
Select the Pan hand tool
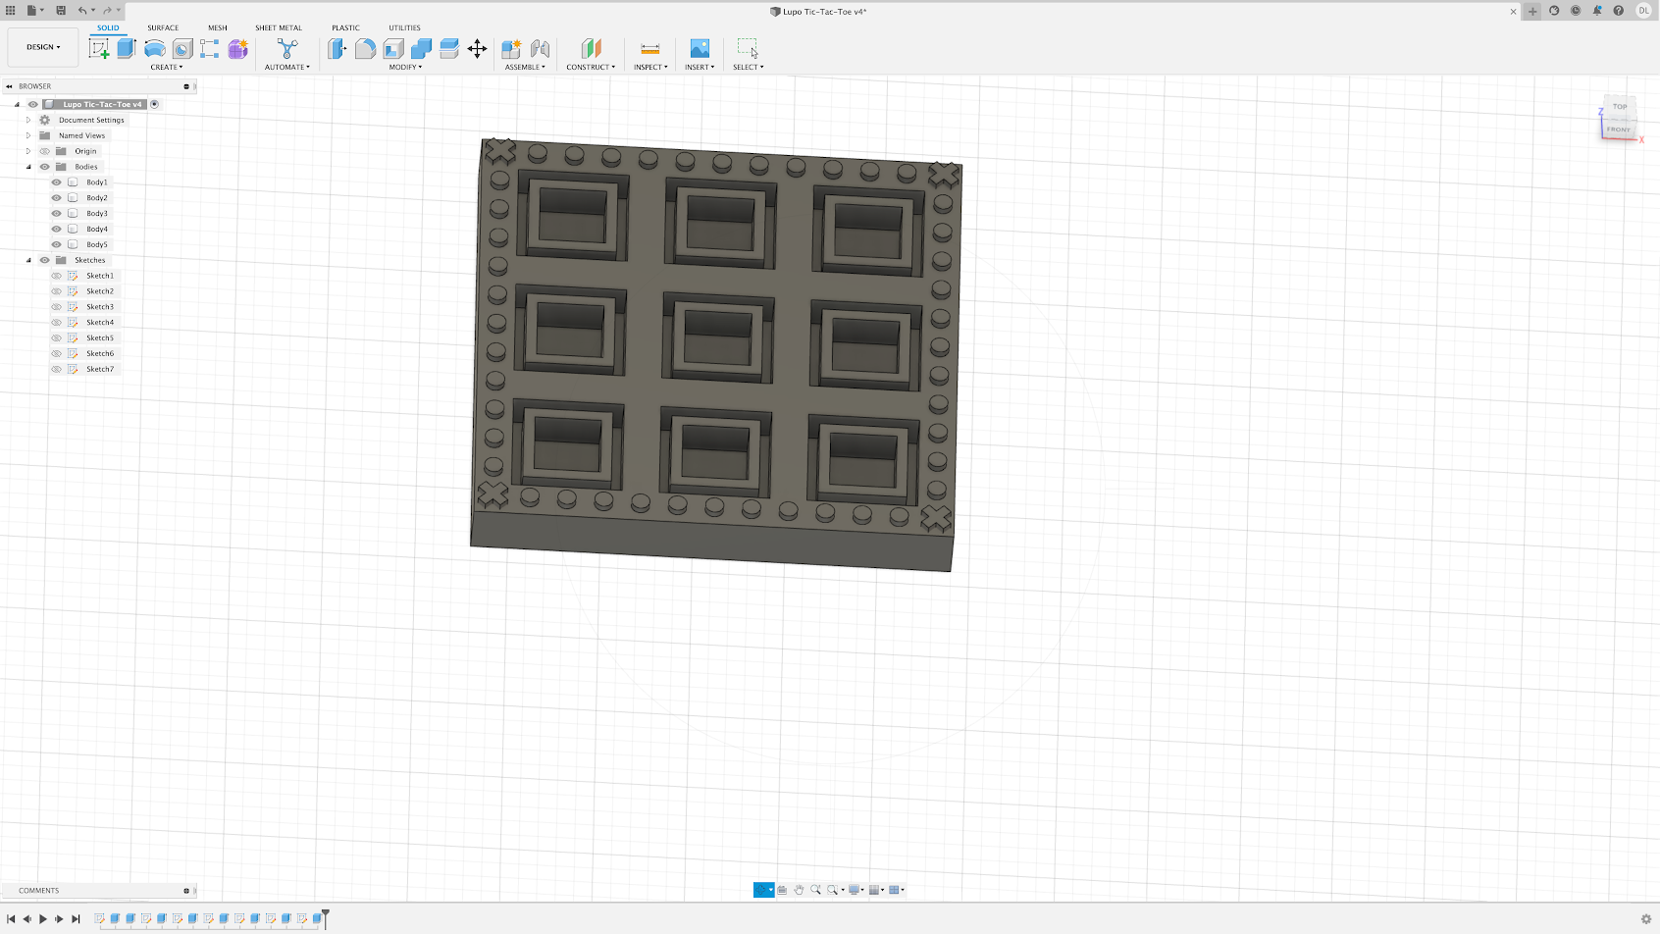pos(799,890)
